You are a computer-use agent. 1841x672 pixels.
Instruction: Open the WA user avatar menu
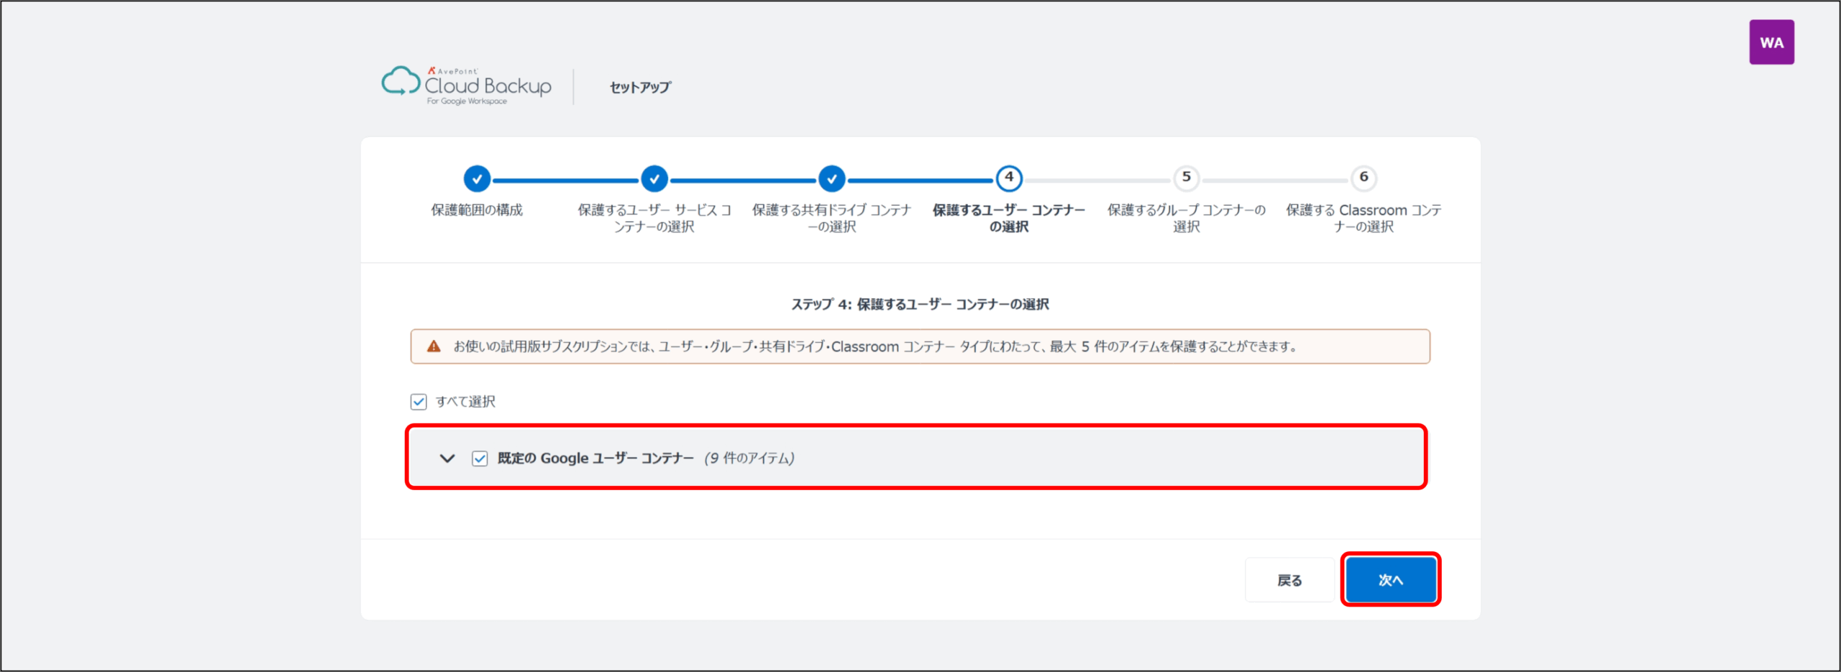(x=1771, y=42)
